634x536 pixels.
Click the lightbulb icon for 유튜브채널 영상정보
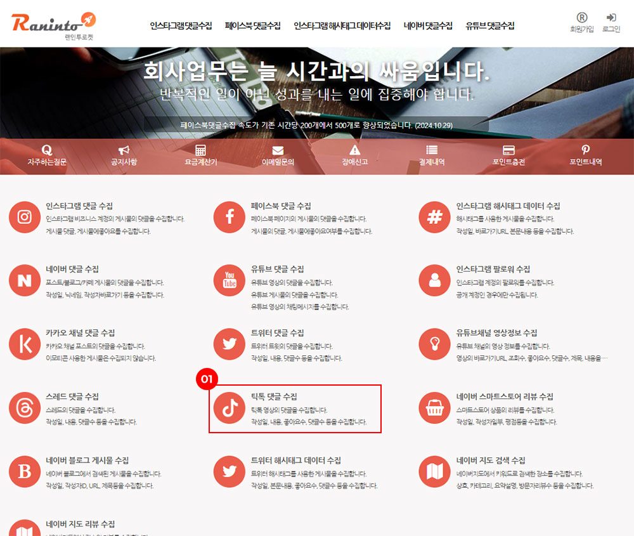click(x=435, y=344)
